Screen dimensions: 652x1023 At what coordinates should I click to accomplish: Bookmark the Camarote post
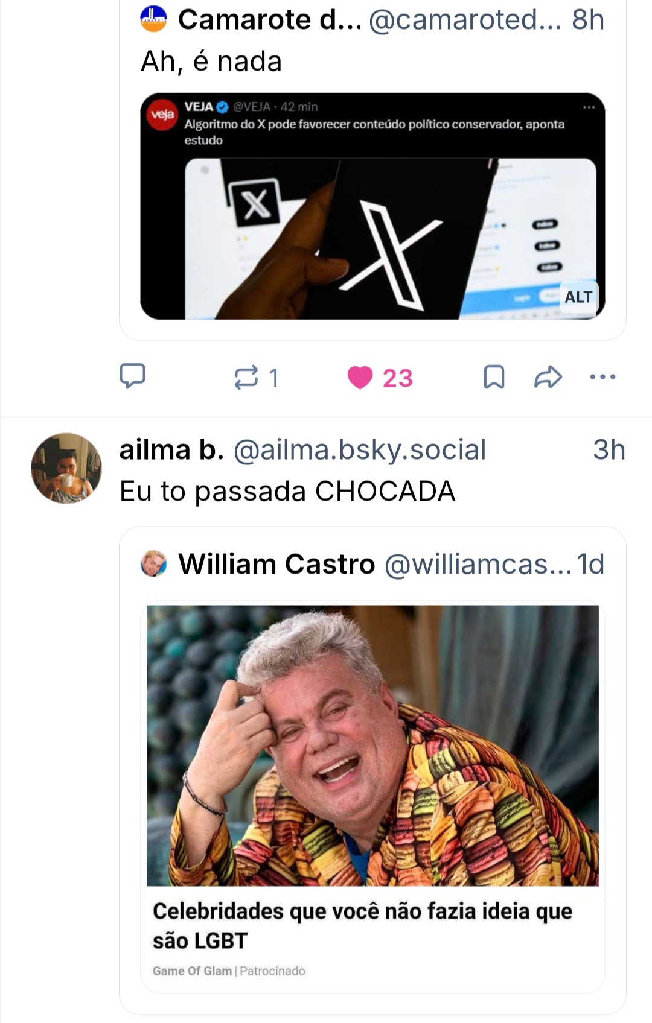pos(494,378)
